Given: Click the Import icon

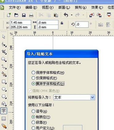Looking at the screenshot, I should click(x=92, y=15).
